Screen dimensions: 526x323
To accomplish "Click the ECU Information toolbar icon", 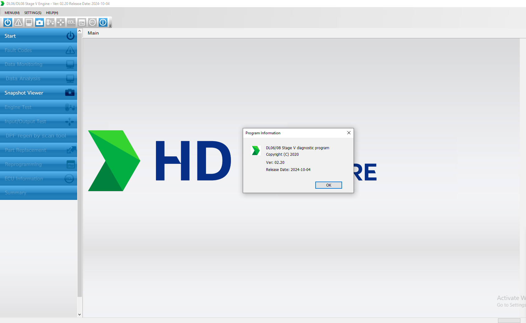I will tap(92, 22).
